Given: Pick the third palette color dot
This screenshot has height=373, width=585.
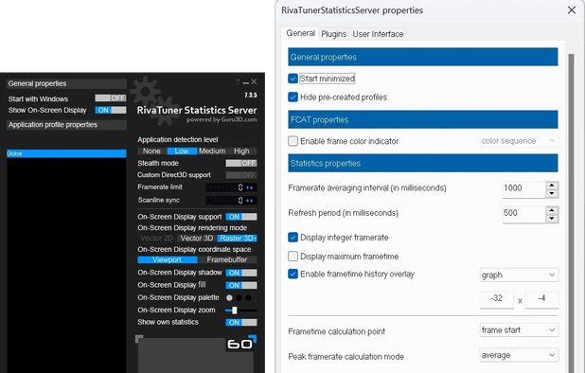Looking at the screenshot, I should click(248, 297).
